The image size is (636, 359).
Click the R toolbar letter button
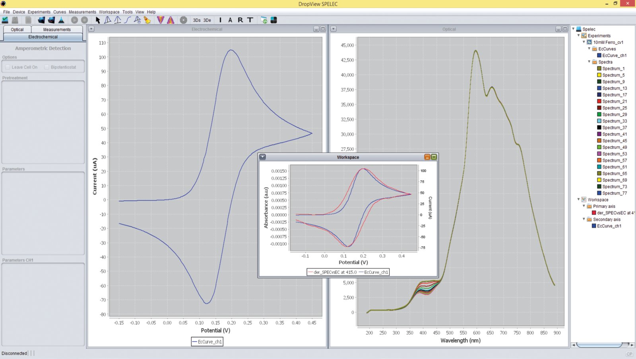tap(240, 20)
